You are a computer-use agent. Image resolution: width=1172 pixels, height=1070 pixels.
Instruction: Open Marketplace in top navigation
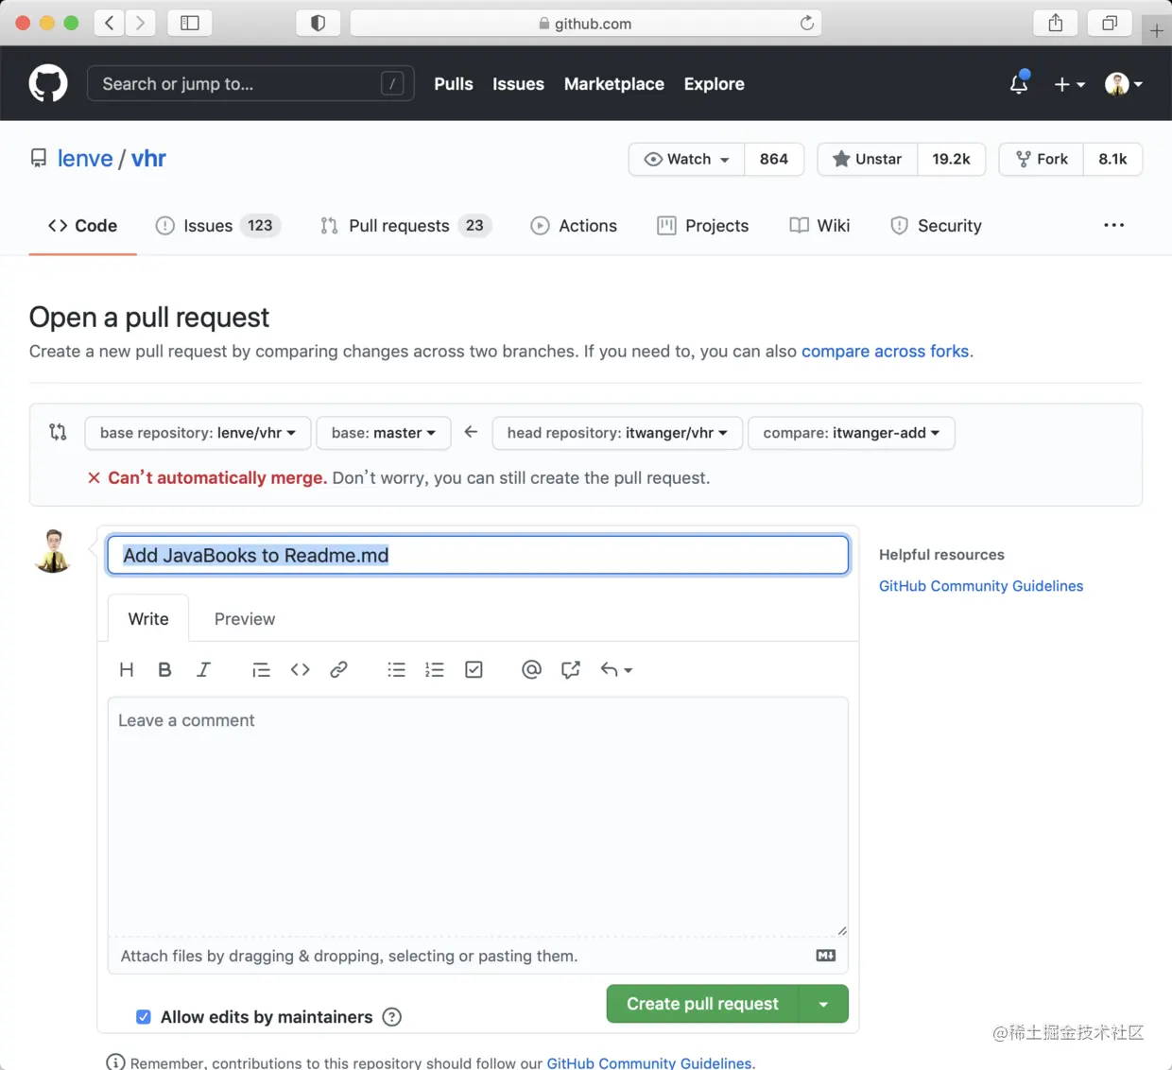click(614, 84)
